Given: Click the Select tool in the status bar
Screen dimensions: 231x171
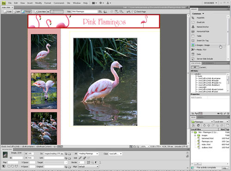Looking at the screenshot, I should click(x=131, y=147).
